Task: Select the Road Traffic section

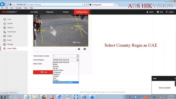Action: click(x=12, y=48)
